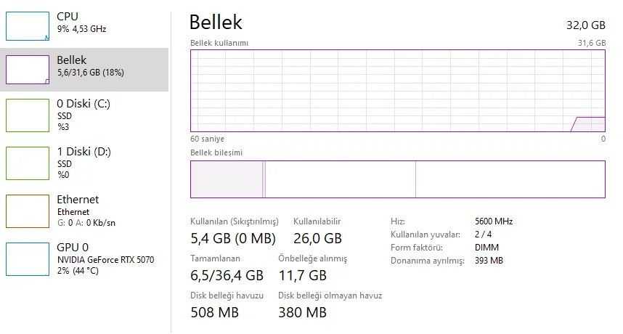Click the Kullanılabilir 26,0 GB value

(317, 238)
